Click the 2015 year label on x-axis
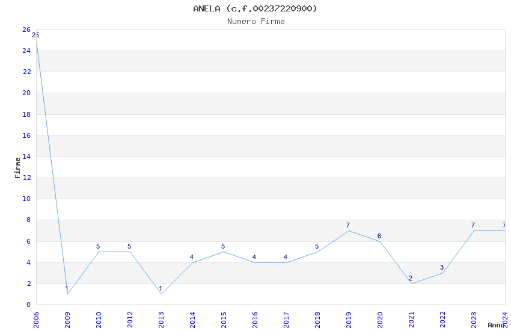 pos(224,320)
